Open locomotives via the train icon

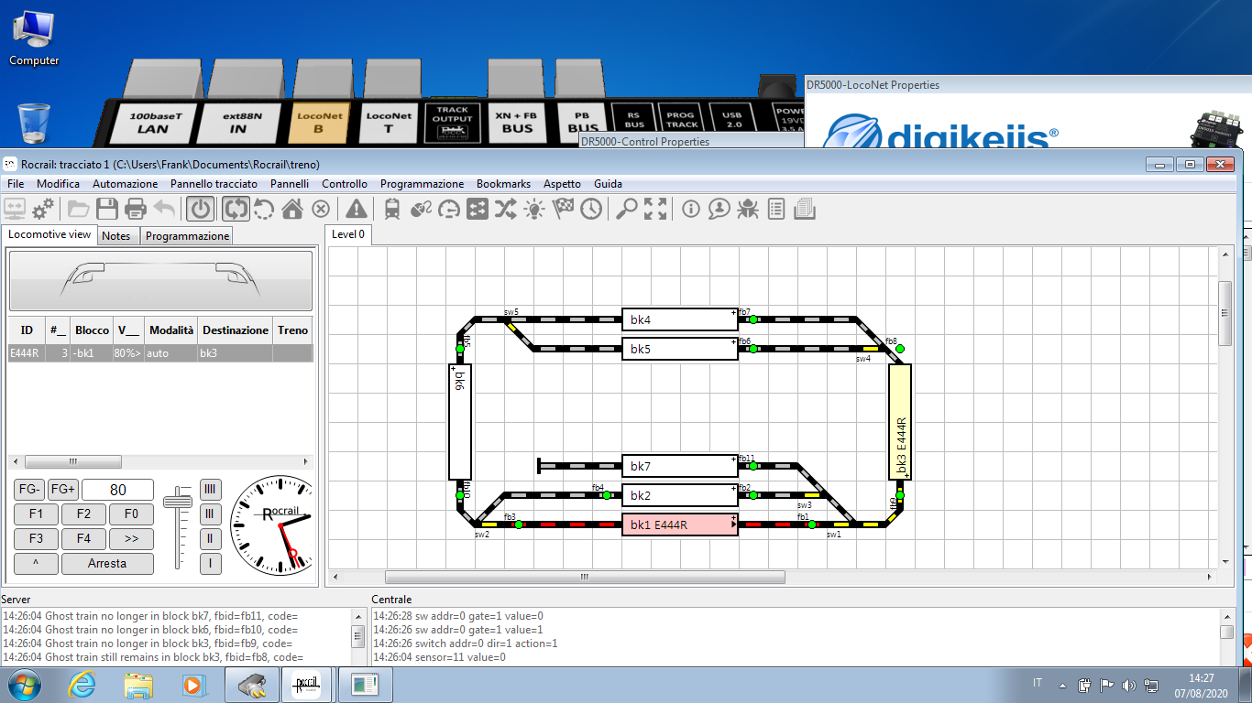(392, 209)
